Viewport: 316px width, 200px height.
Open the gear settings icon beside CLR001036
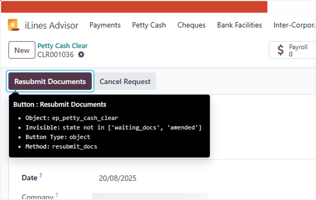(x=81, y=55)
